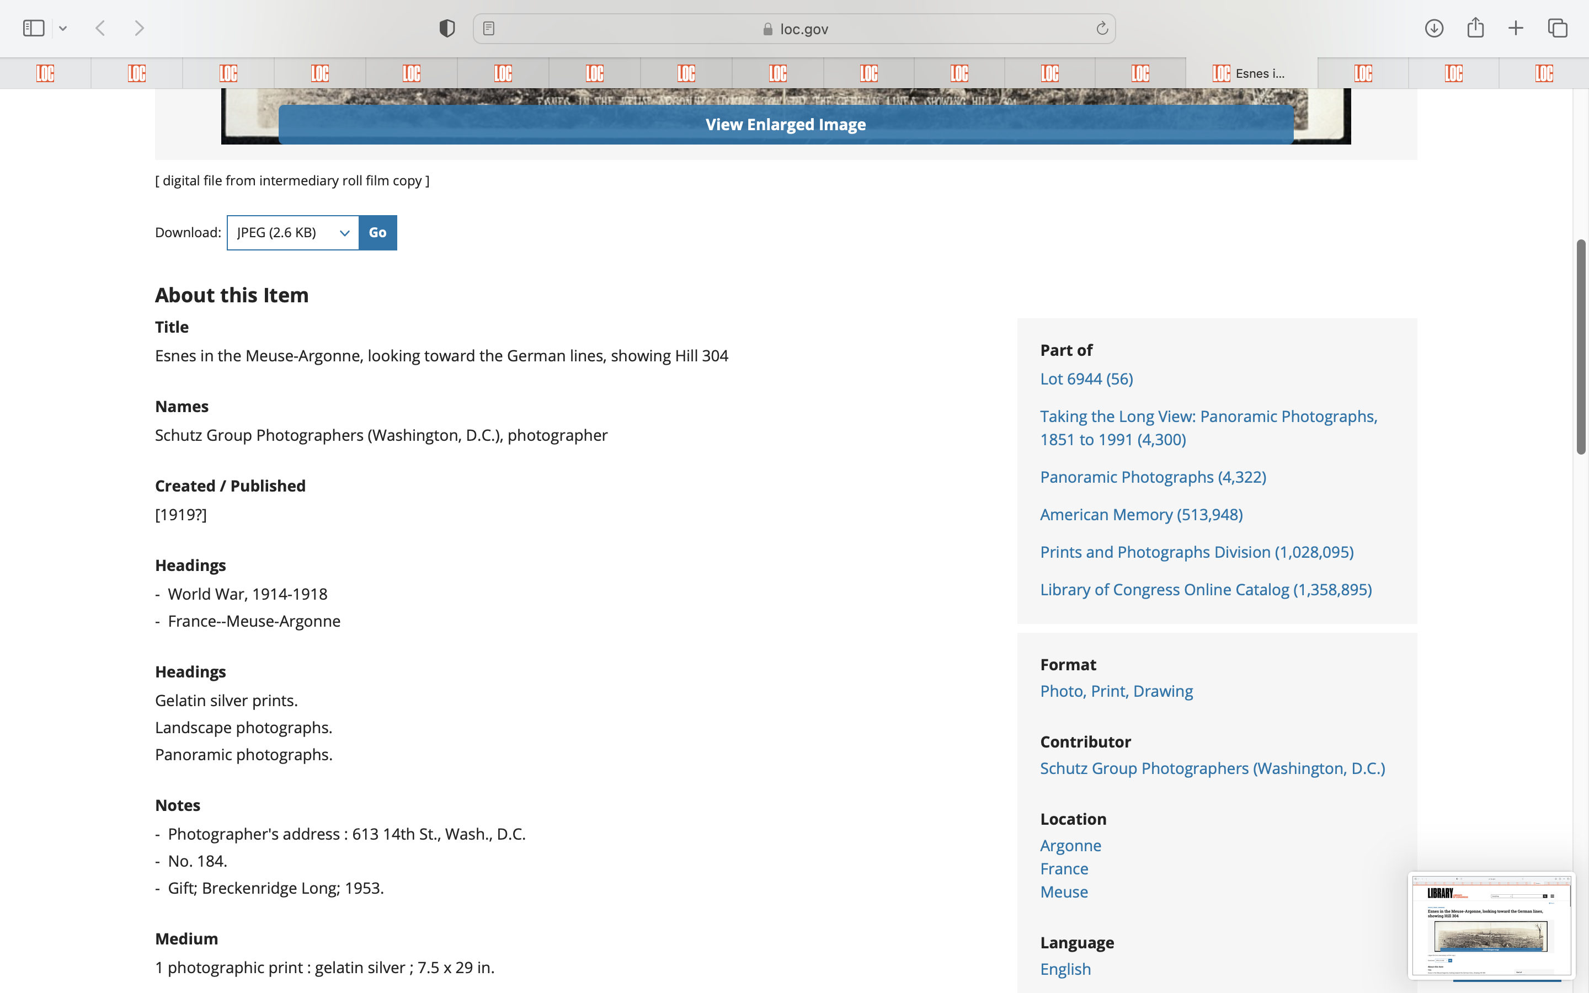Expand sidebar options chevron dropdown
1589x993 pixels.
click(63, 28)
